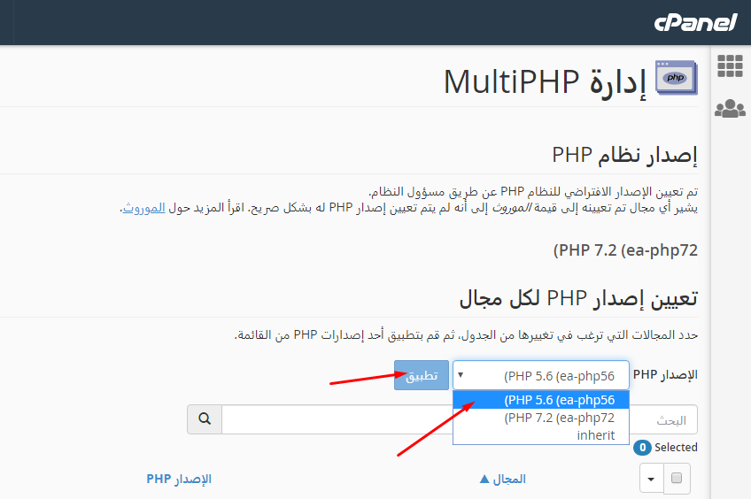Image resolution: width=751 pixels, height=499 pixels.
Task: Choose PHP 5.6 (ea-php56) from list
Action: pos(541,400)
